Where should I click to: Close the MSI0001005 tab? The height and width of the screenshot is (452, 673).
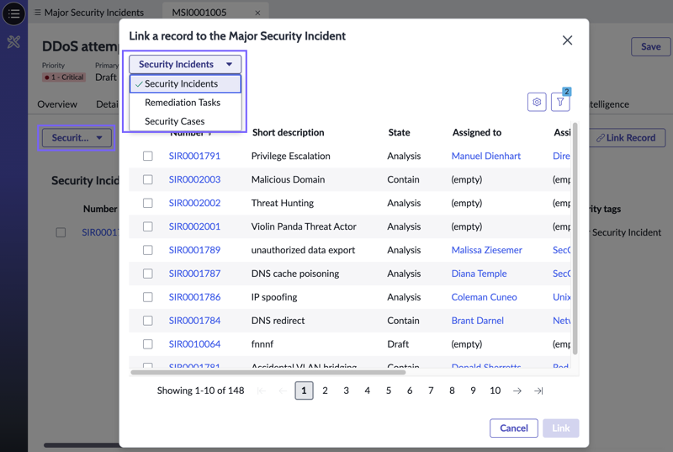(257, 13)
